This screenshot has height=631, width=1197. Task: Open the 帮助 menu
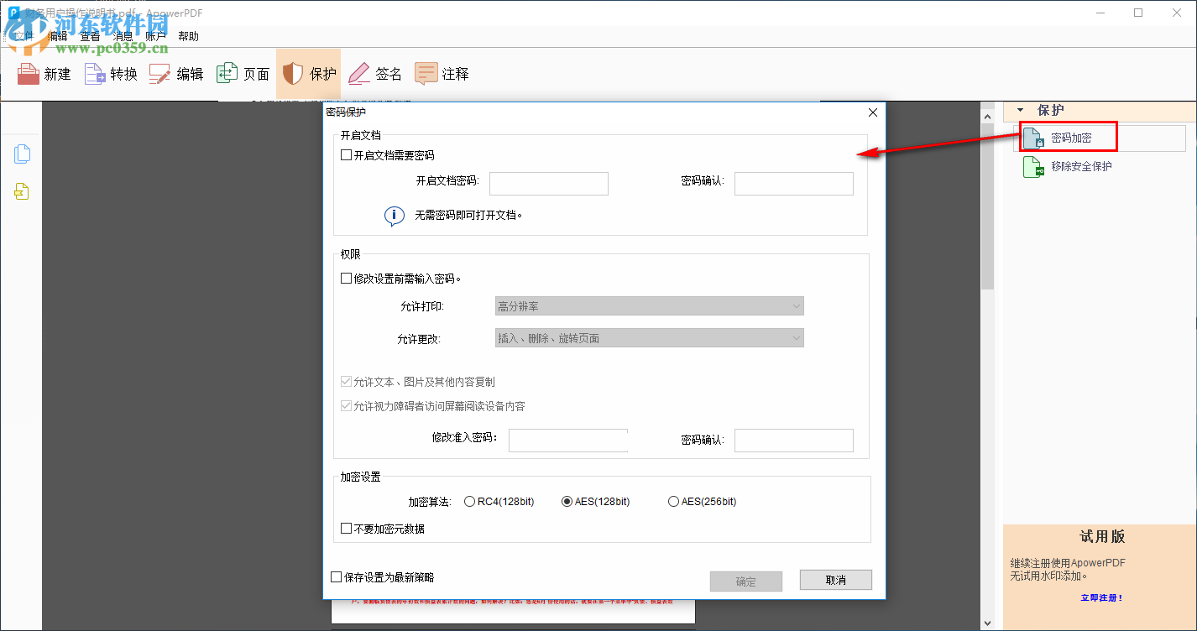pos(188,35)
